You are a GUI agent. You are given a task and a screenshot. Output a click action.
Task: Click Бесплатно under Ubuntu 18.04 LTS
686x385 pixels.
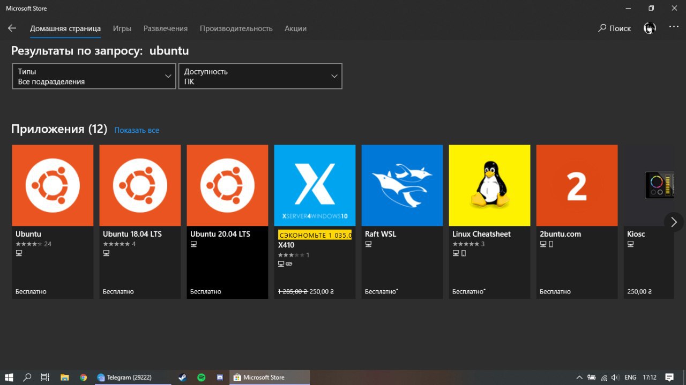pyautogui.click(x=118, y=292)
